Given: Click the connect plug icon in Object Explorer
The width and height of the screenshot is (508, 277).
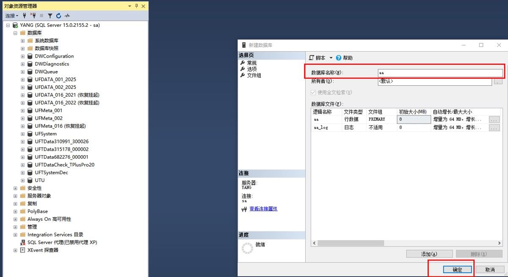Looking at the screenshot, I should [x=25, y=16].
